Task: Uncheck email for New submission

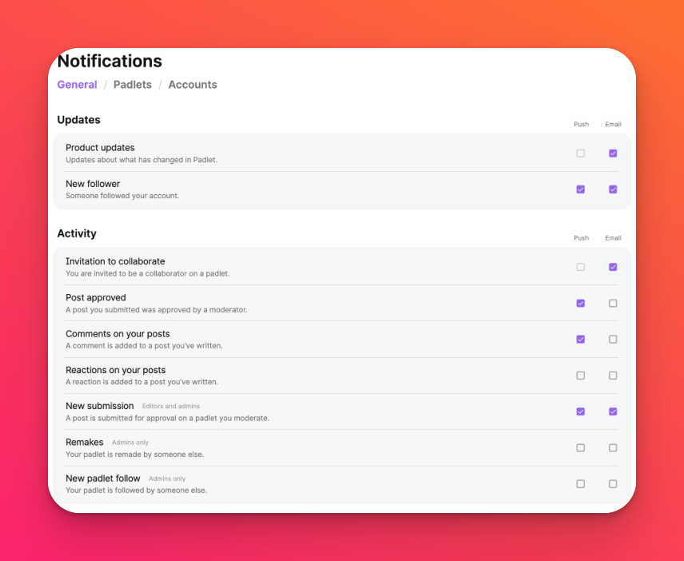Action: (612, 412)
